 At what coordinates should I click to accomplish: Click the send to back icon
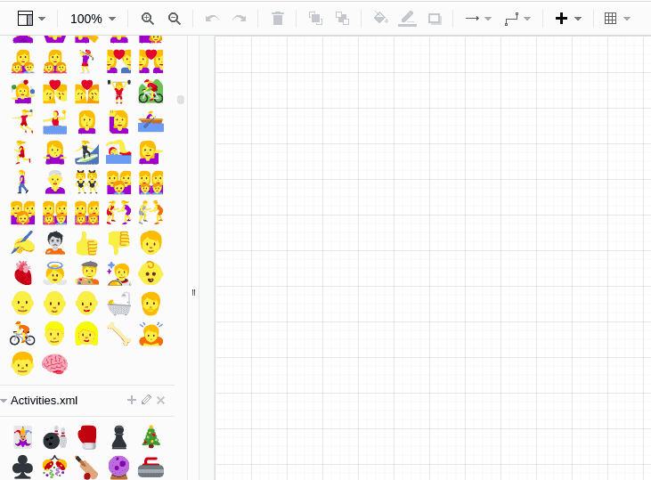coord(343,19)
